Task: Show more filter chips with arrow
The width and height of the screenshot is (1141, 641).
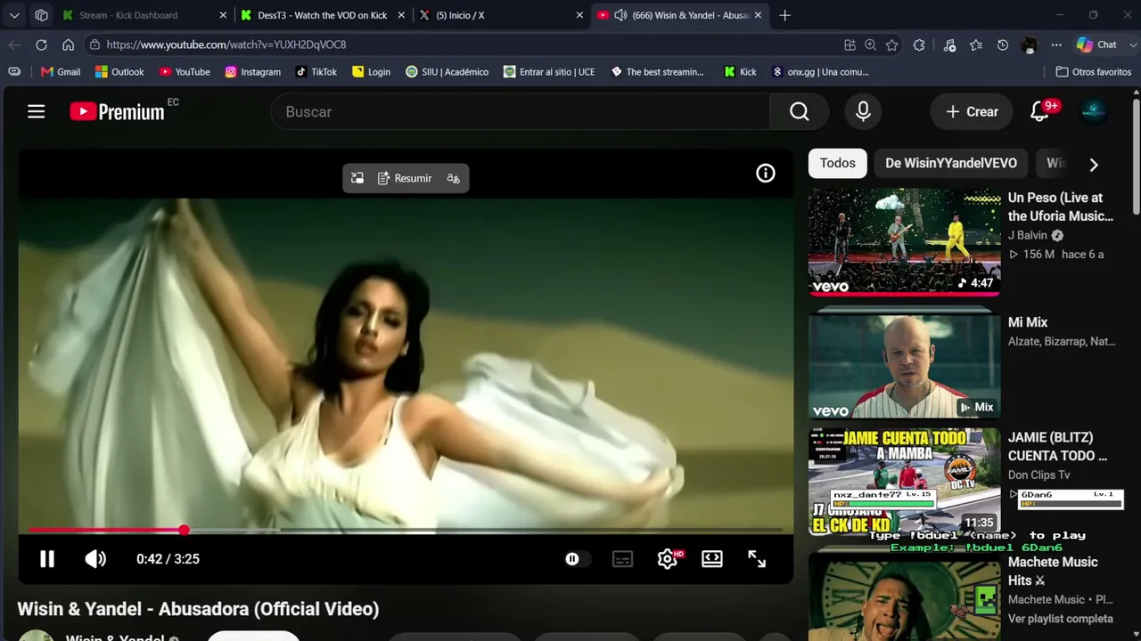Action: click(x=1094, y=164)
